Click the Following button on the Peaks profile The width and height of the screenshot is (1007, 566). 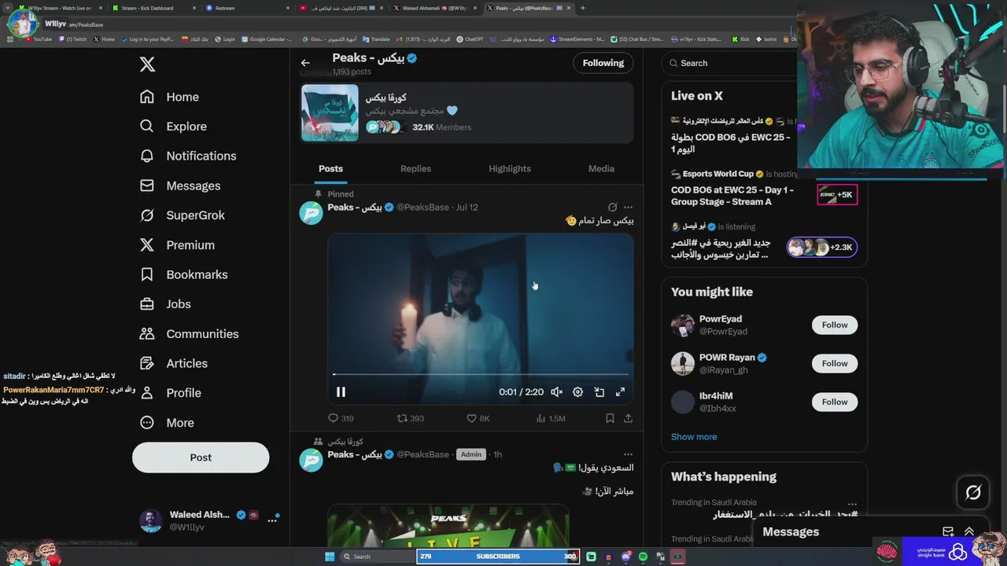(603, 63)
